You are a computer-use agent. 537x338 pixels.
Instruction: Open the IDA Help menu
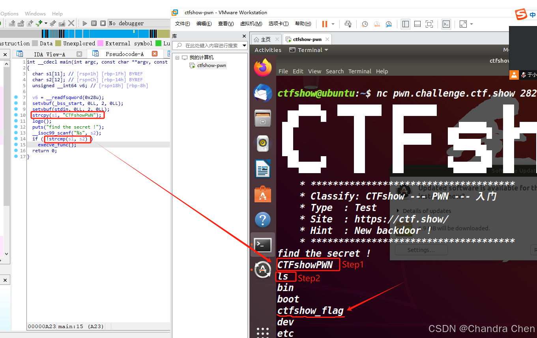pyautogui.click(x=57, y=13)
